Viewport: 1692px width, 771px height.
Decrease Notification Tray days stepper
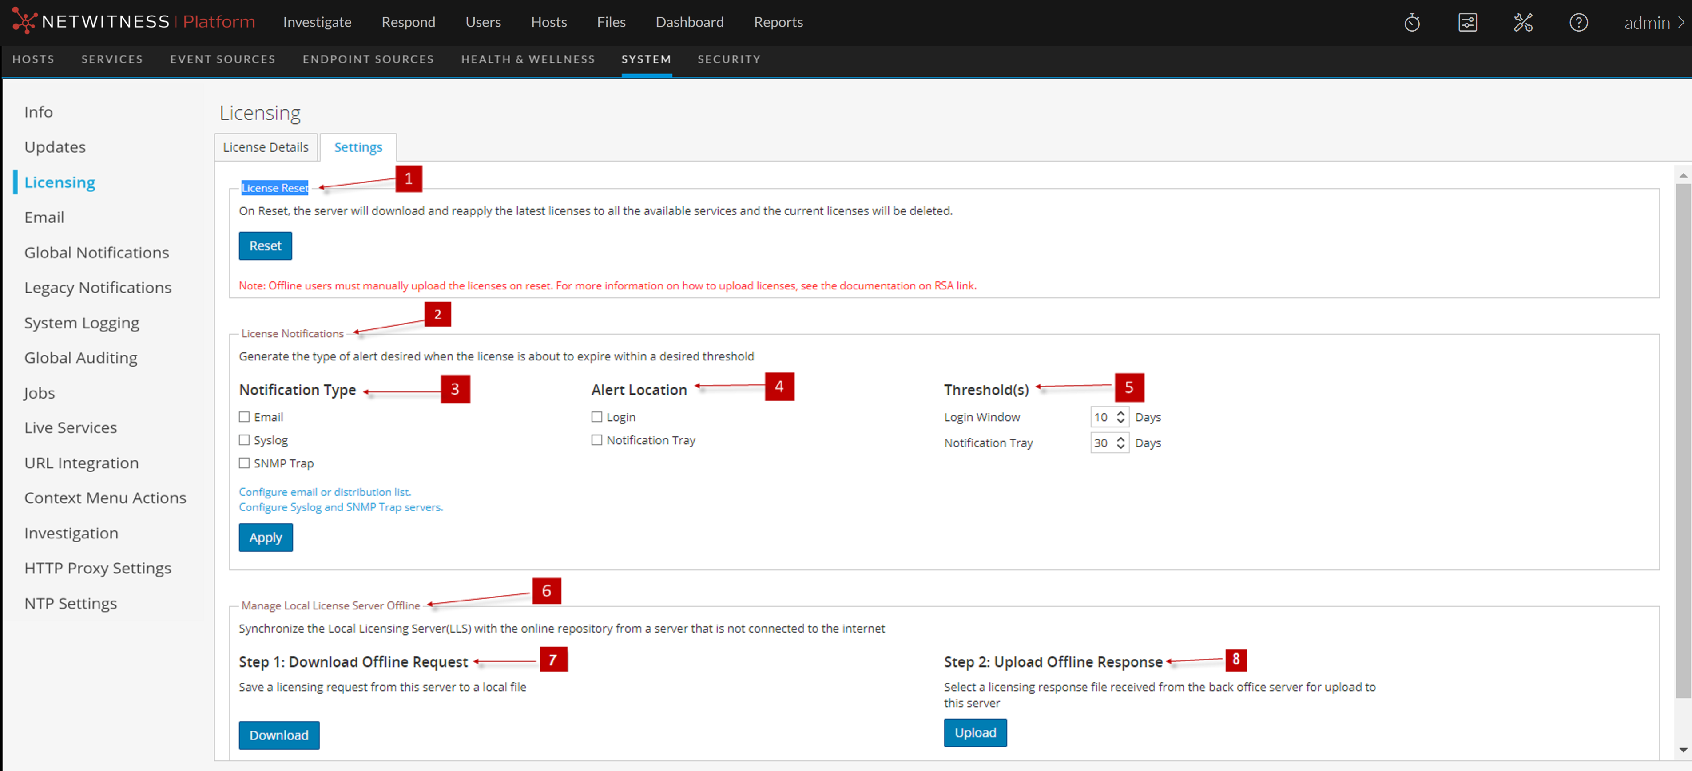pos(1120,447)
